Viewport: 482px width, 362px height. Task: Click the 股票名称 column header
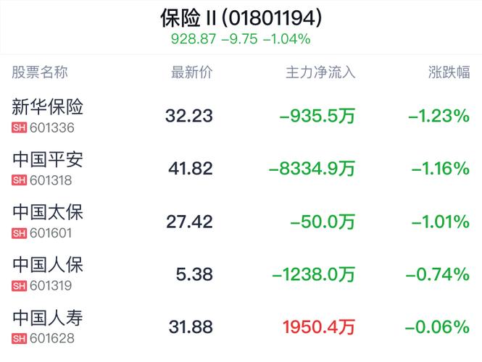[x=40, y=72]
